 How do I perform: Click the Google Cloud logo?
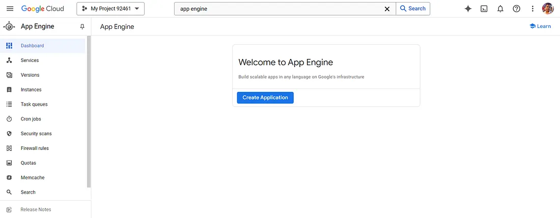(42, 9)
